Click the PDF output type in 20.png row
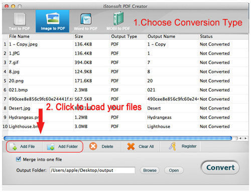The width and height of the screenshot is (251, 193). (115, 81)
